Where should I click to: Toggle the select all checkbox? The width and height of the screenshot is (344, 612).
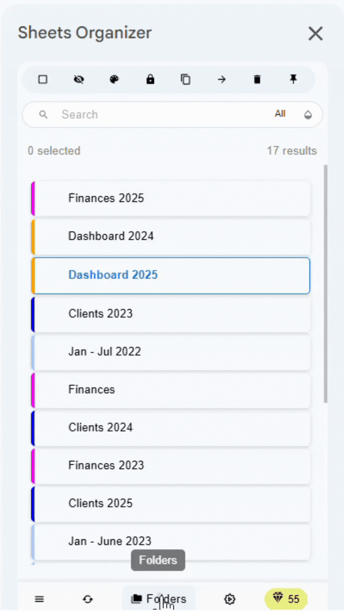tap(43, 79)
